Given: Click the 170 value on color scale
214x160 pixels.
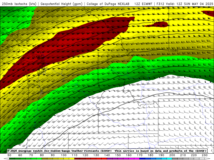Looking at the screenshot, I should [140, 155].
